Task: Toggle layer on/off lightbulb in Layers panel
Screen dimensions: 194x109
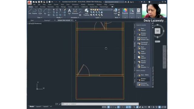Action: pos(91,10)
